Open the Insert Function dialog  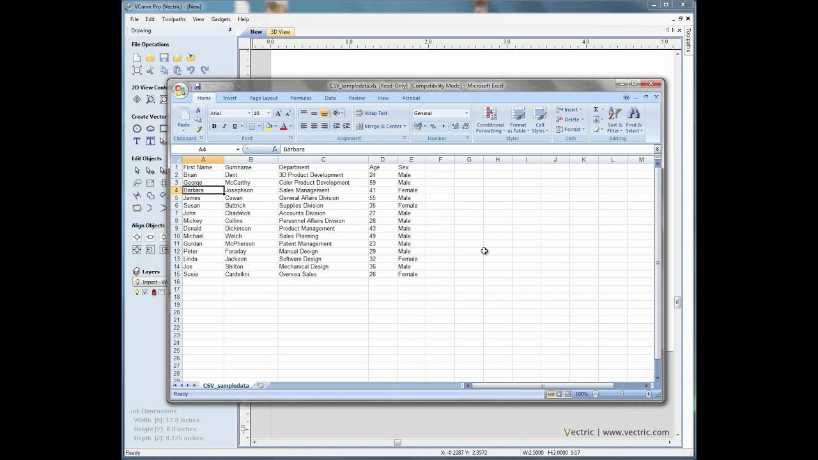pyautogui.click(x=276, y=149)
